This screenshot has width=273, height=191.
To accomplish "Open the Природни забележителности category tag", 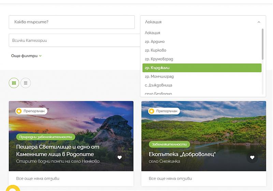I will point(46,137).
